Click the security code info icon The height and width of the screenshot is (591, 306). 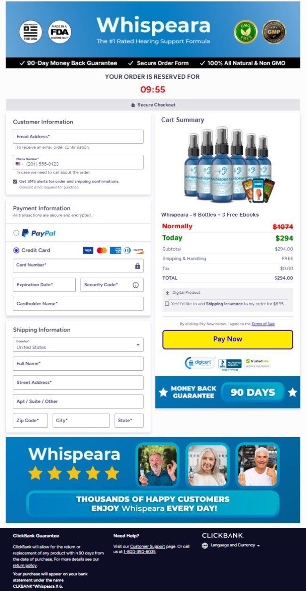136,285
